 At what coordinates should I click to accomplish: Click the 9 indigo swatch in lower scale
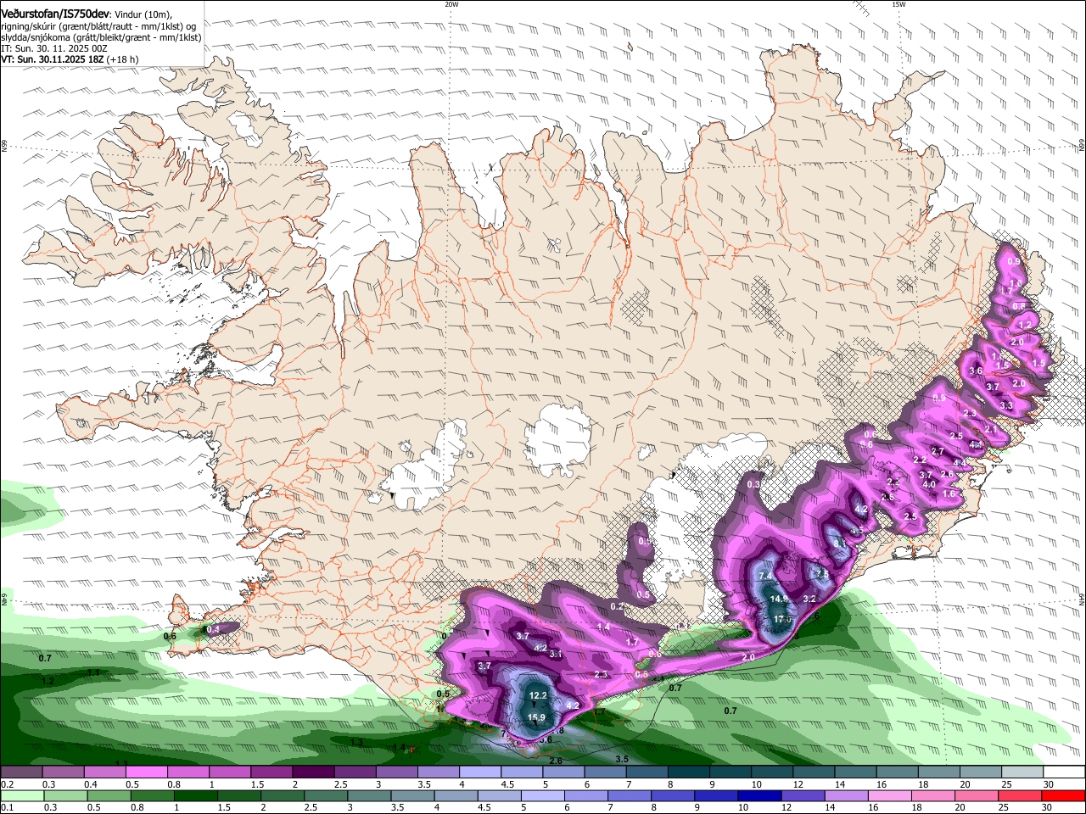click(x=716, y=796)
